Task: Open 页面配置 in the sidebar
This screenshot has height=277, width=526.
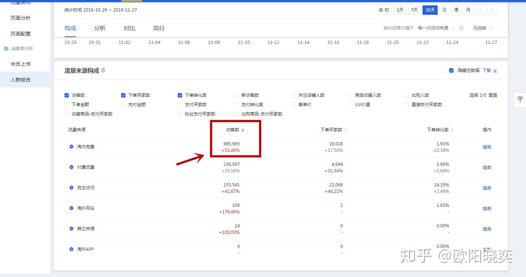Action: (x=21, y=34)
